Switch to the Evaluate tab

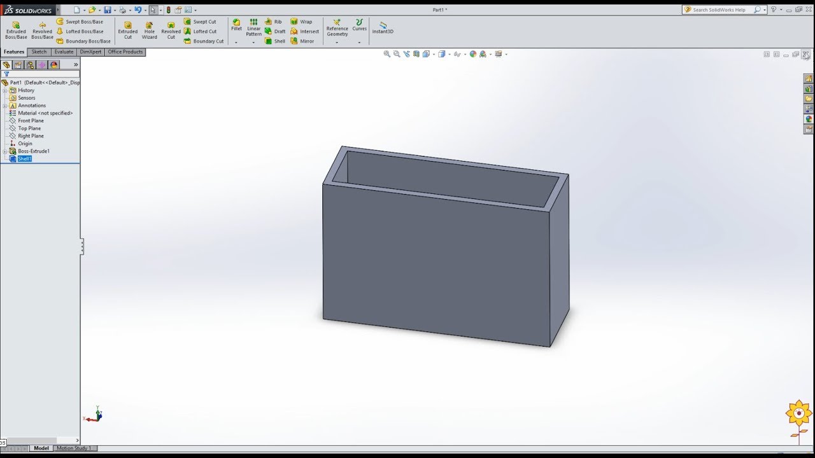point(64,52)
